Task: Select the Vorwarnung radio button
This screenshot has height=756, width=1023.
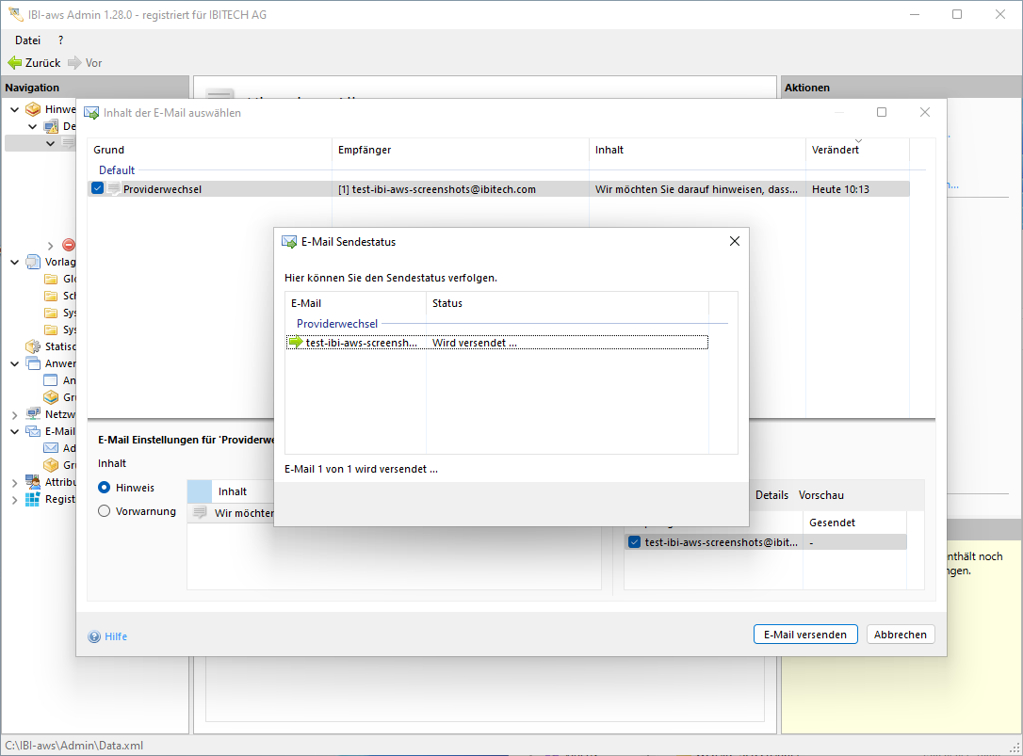Action: point(105,511)
